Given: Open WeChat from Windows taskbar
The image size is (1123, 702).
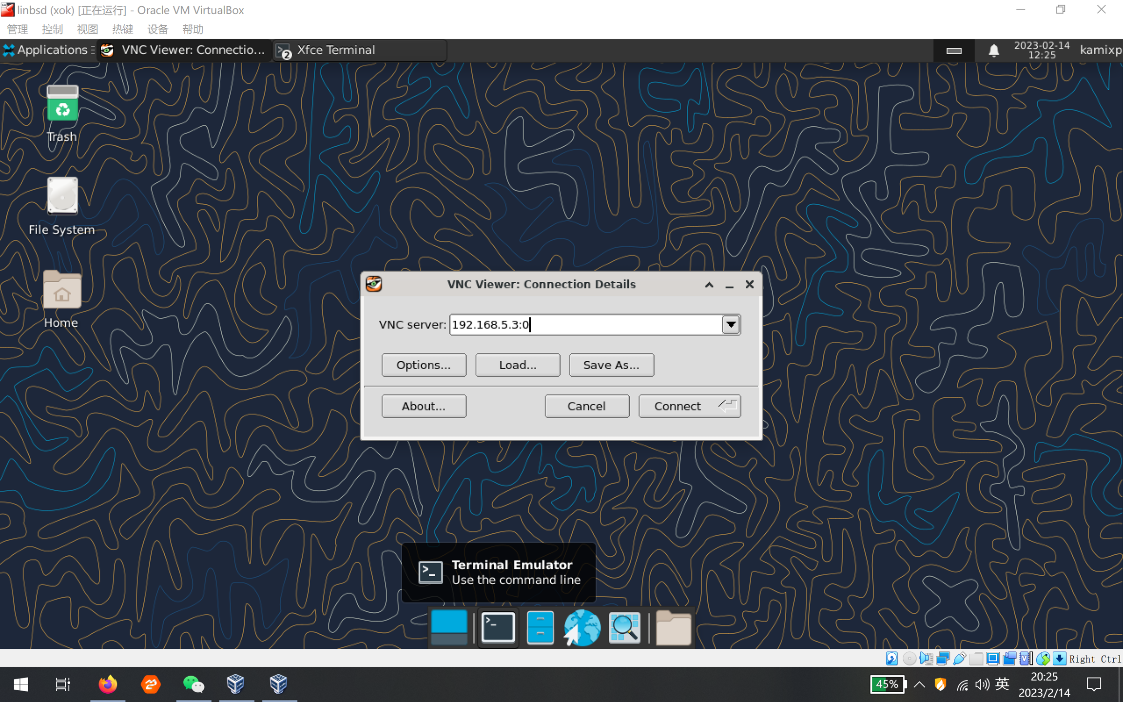Looking at the screenshot, I should click(194, 684).
